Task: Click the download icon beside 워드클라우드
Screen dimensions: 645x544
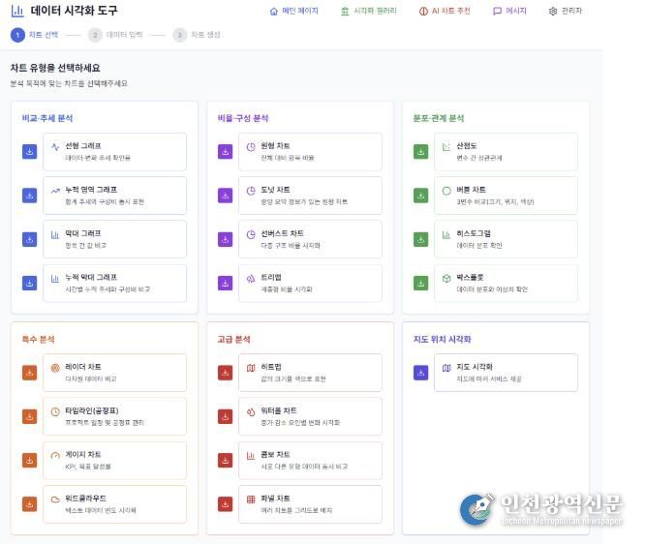Action: (x=29, y=503)
